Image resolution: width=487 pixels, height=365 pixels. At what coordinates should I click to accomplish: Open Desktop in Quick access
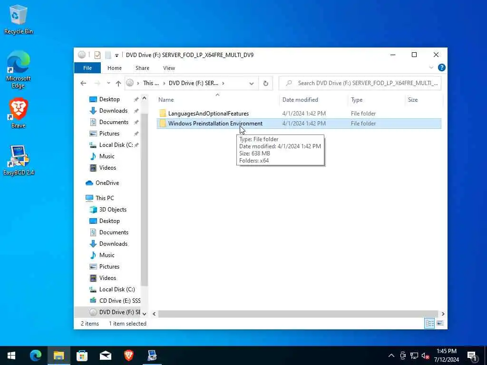pos(109,99)
